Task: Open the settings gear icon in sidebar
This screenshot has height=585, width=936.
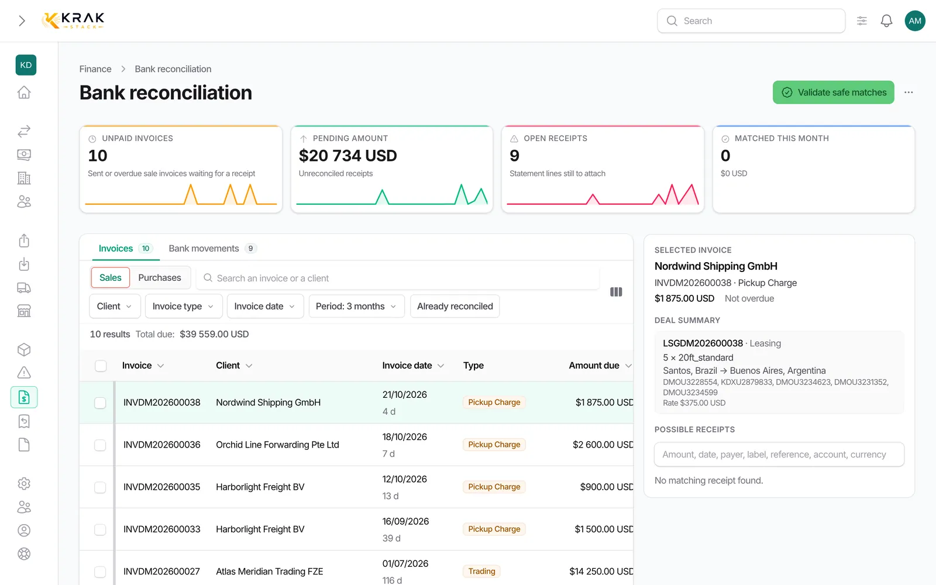Action: click(x=24, y=484)
